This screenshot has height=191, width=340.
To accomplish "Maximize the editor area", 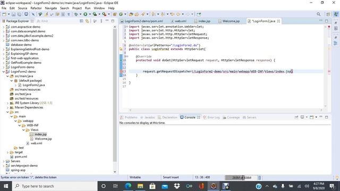I will (x=327, y=21).
